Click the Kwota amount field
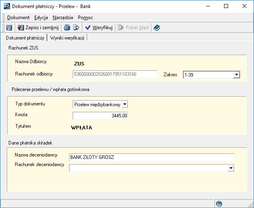 pos(100,116)
